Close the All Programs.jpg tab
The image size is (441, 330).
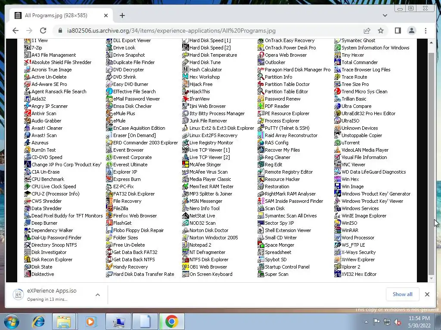point(106,15)
